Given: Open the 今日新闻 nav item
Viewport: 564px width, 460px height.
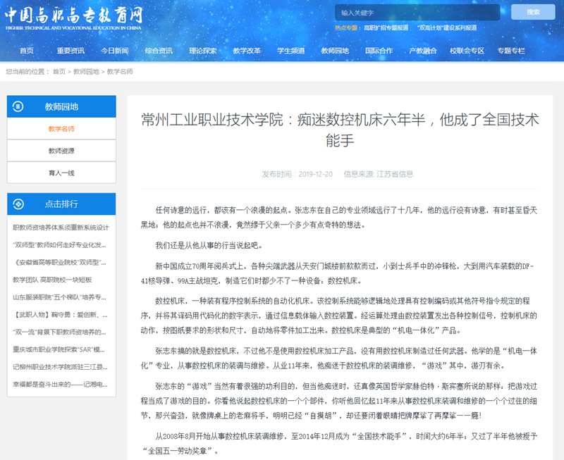Looking at the screenshot, I should (x=115, y=51).
